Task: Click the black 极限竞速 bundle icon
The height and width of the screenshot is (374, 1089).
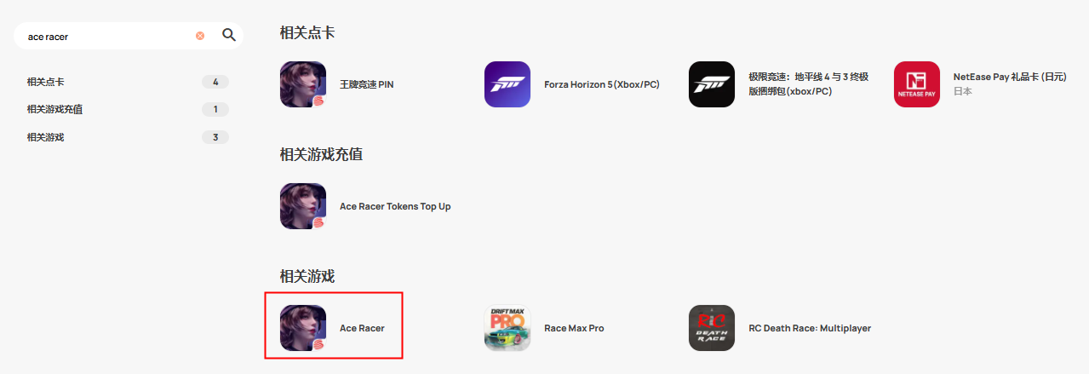Action: click(x=712, y=84)
